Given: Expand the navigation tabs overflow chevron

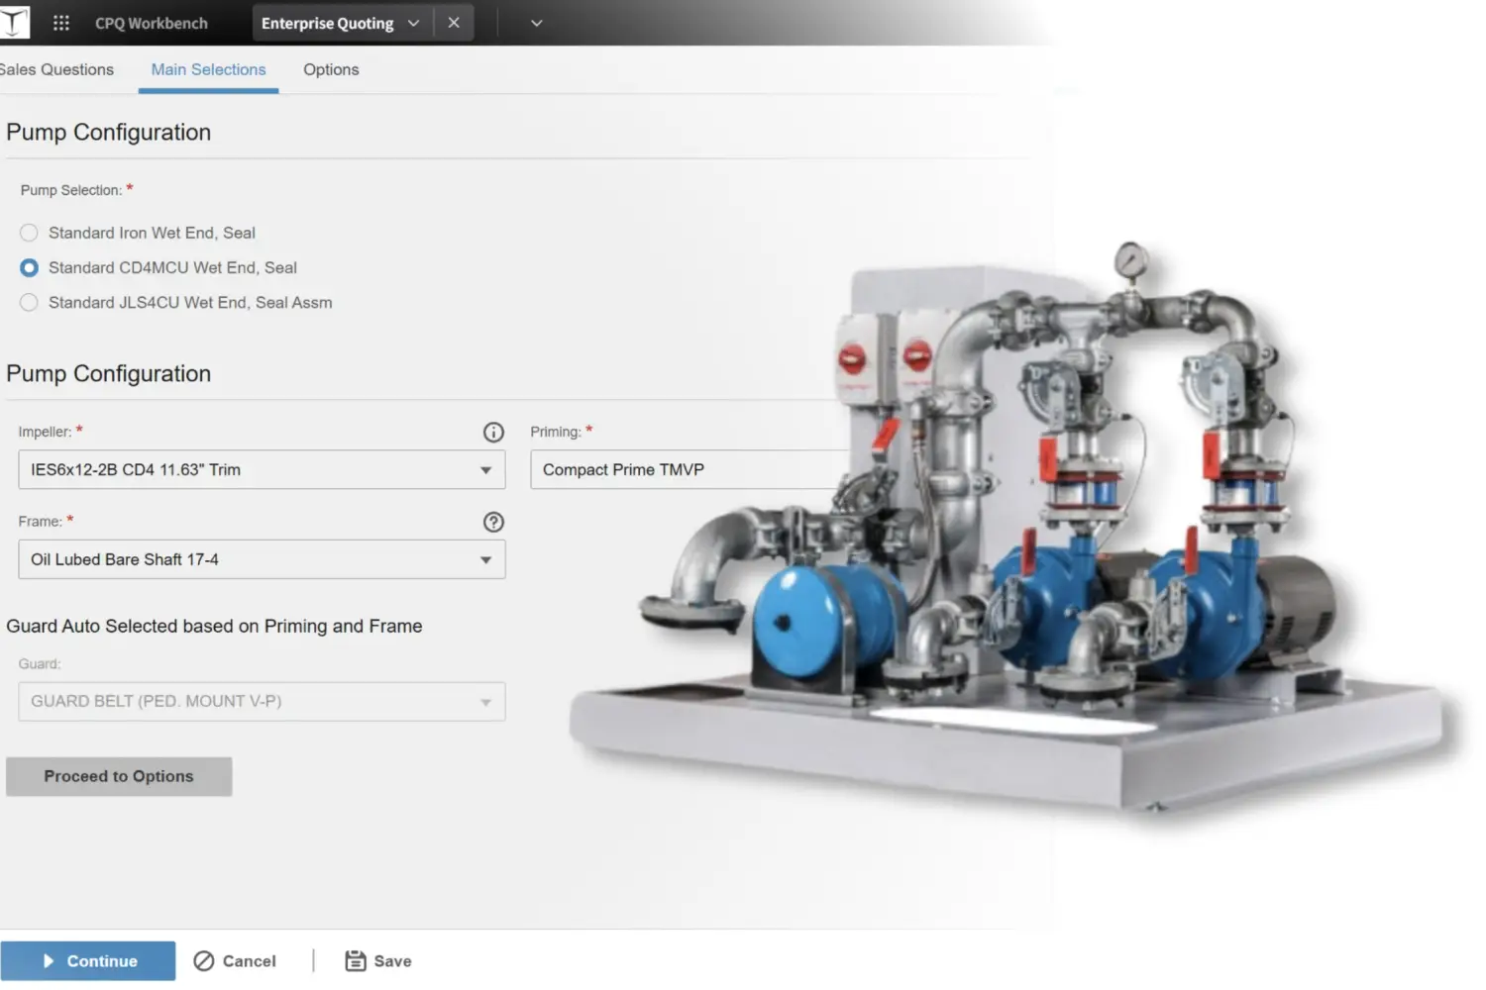Looking at the screenshot, I should pos(537,23).
